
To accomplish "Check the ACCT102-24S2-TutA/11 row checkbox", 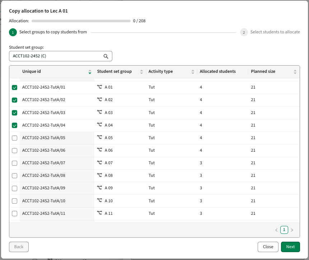I will 15,213.
